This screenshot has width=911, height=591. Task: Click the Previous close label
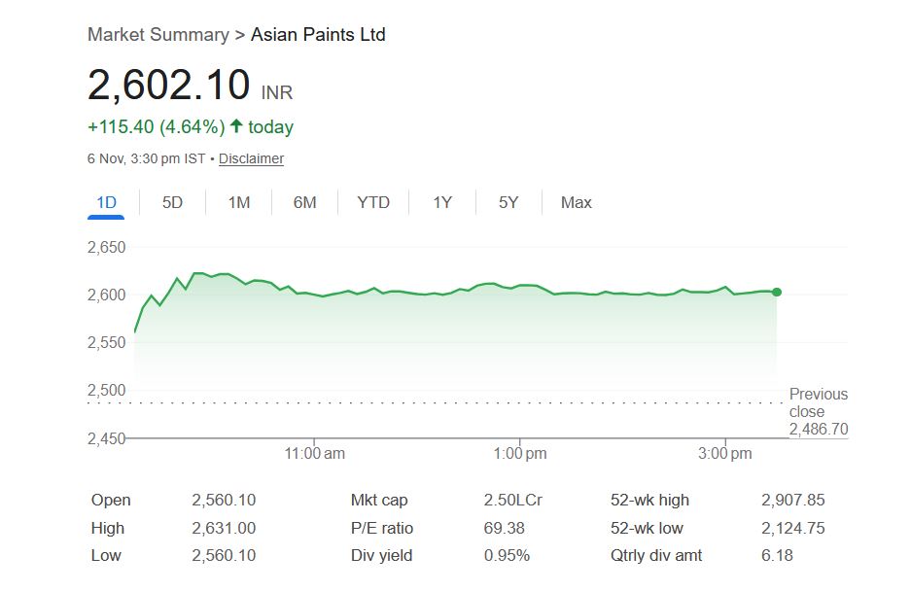coord(818,402)
